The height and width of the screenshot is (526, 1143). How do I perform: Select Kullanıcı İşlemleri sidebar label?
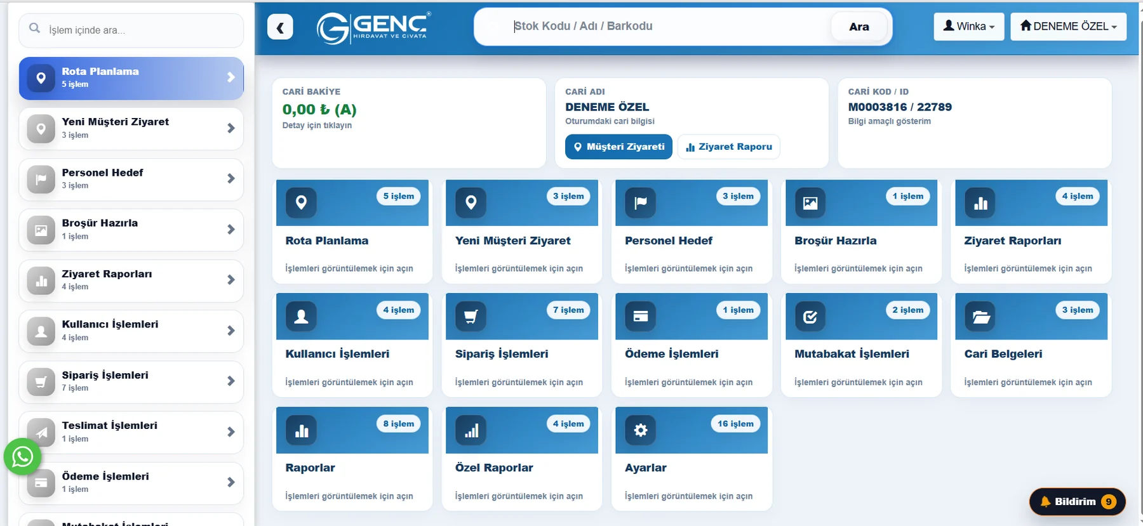click(110, 324)
